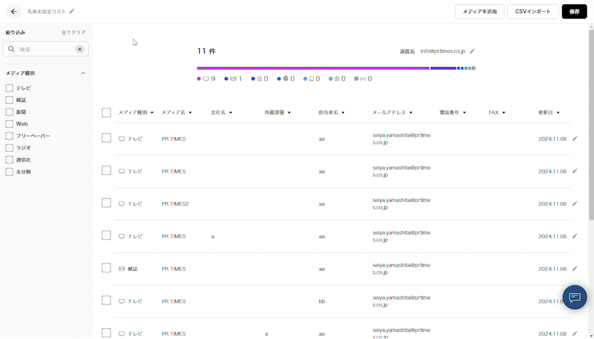Click the purple media distribution bar
The height and width of the screenshot is (339, 594).
pyautogui.click(x=313, y=68)
